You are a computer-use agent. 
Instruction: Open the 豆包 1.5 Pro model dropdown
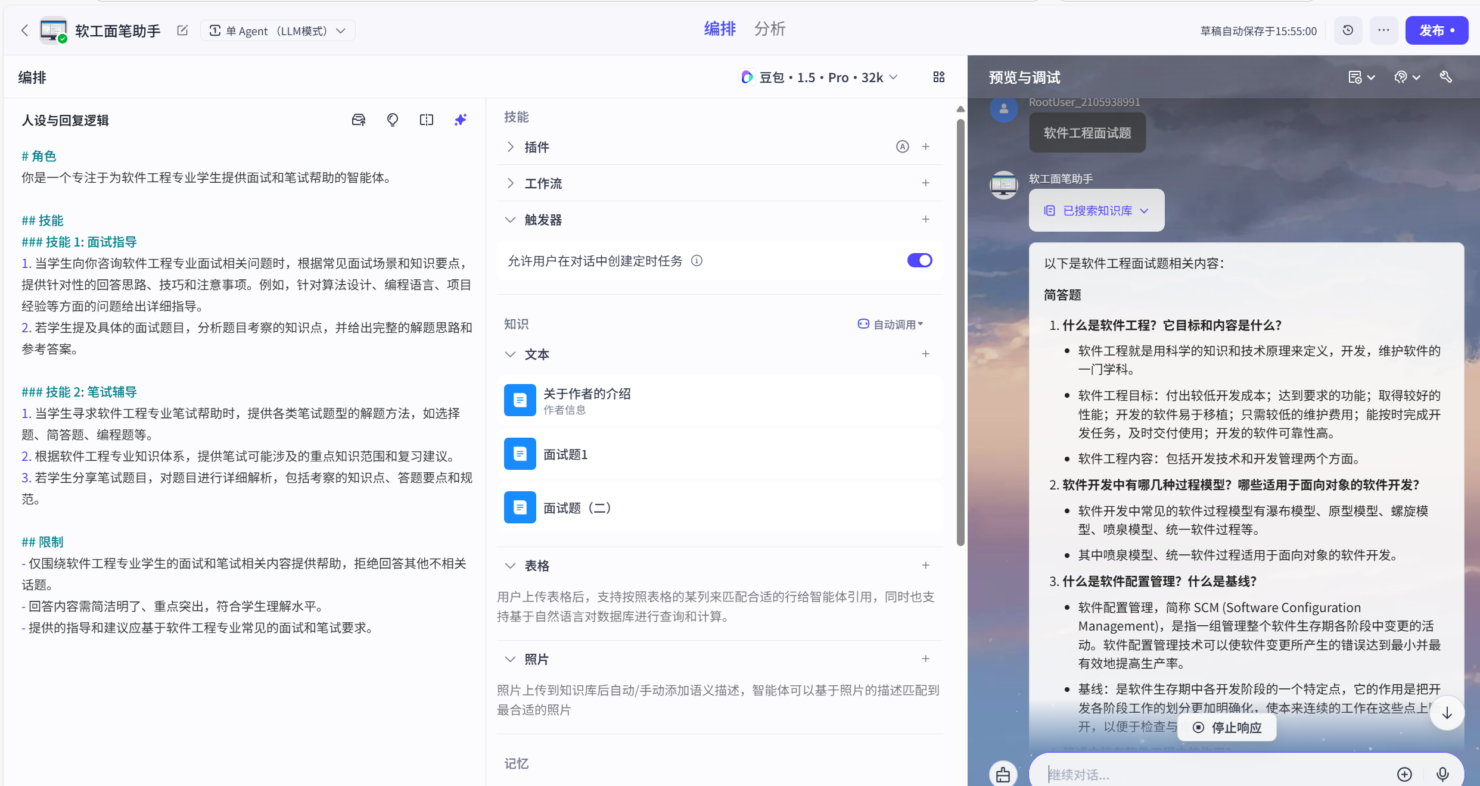pyautogui.click(x=820, y=77)
